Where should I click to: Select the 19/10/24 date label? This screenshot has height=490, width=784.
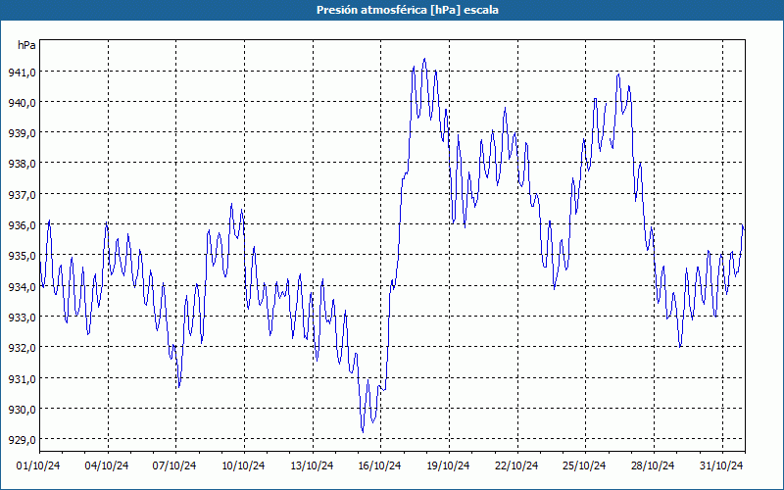click(448, 466)
